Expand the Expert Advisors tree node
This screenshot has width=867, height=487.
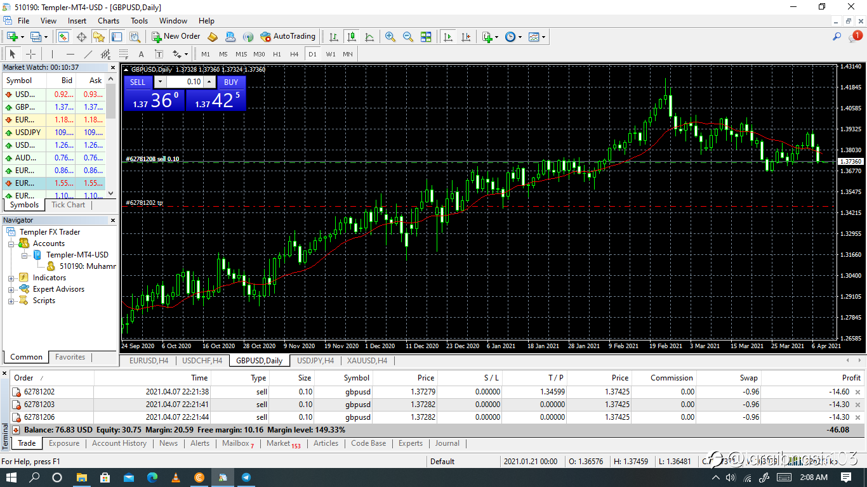pos(11,289)
